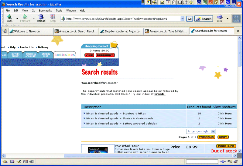
Task: Open IRC Chat from status bar icons
Action: pos(32,161)
